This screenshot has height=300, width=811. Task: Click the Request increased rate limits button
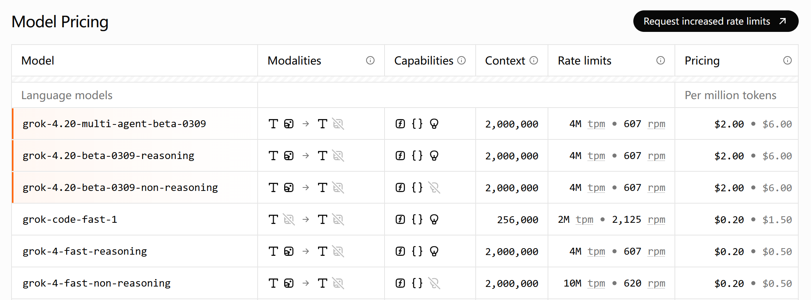pyautogui.click(x=715, y=21)
